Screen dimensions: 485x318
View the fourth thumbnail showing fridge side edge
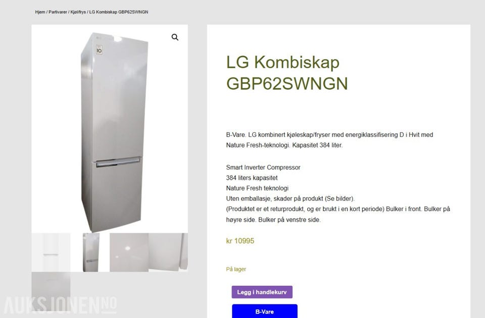pyautogui.click(x=168, y=252)
